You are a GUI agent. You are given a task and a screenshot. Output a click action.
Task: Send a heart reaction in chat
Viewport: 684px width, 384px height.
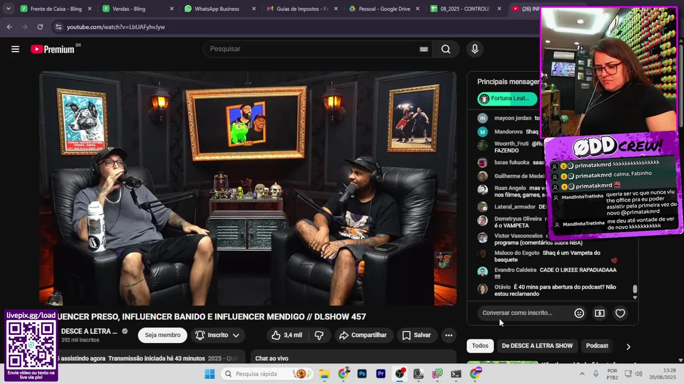click(620, 313)
